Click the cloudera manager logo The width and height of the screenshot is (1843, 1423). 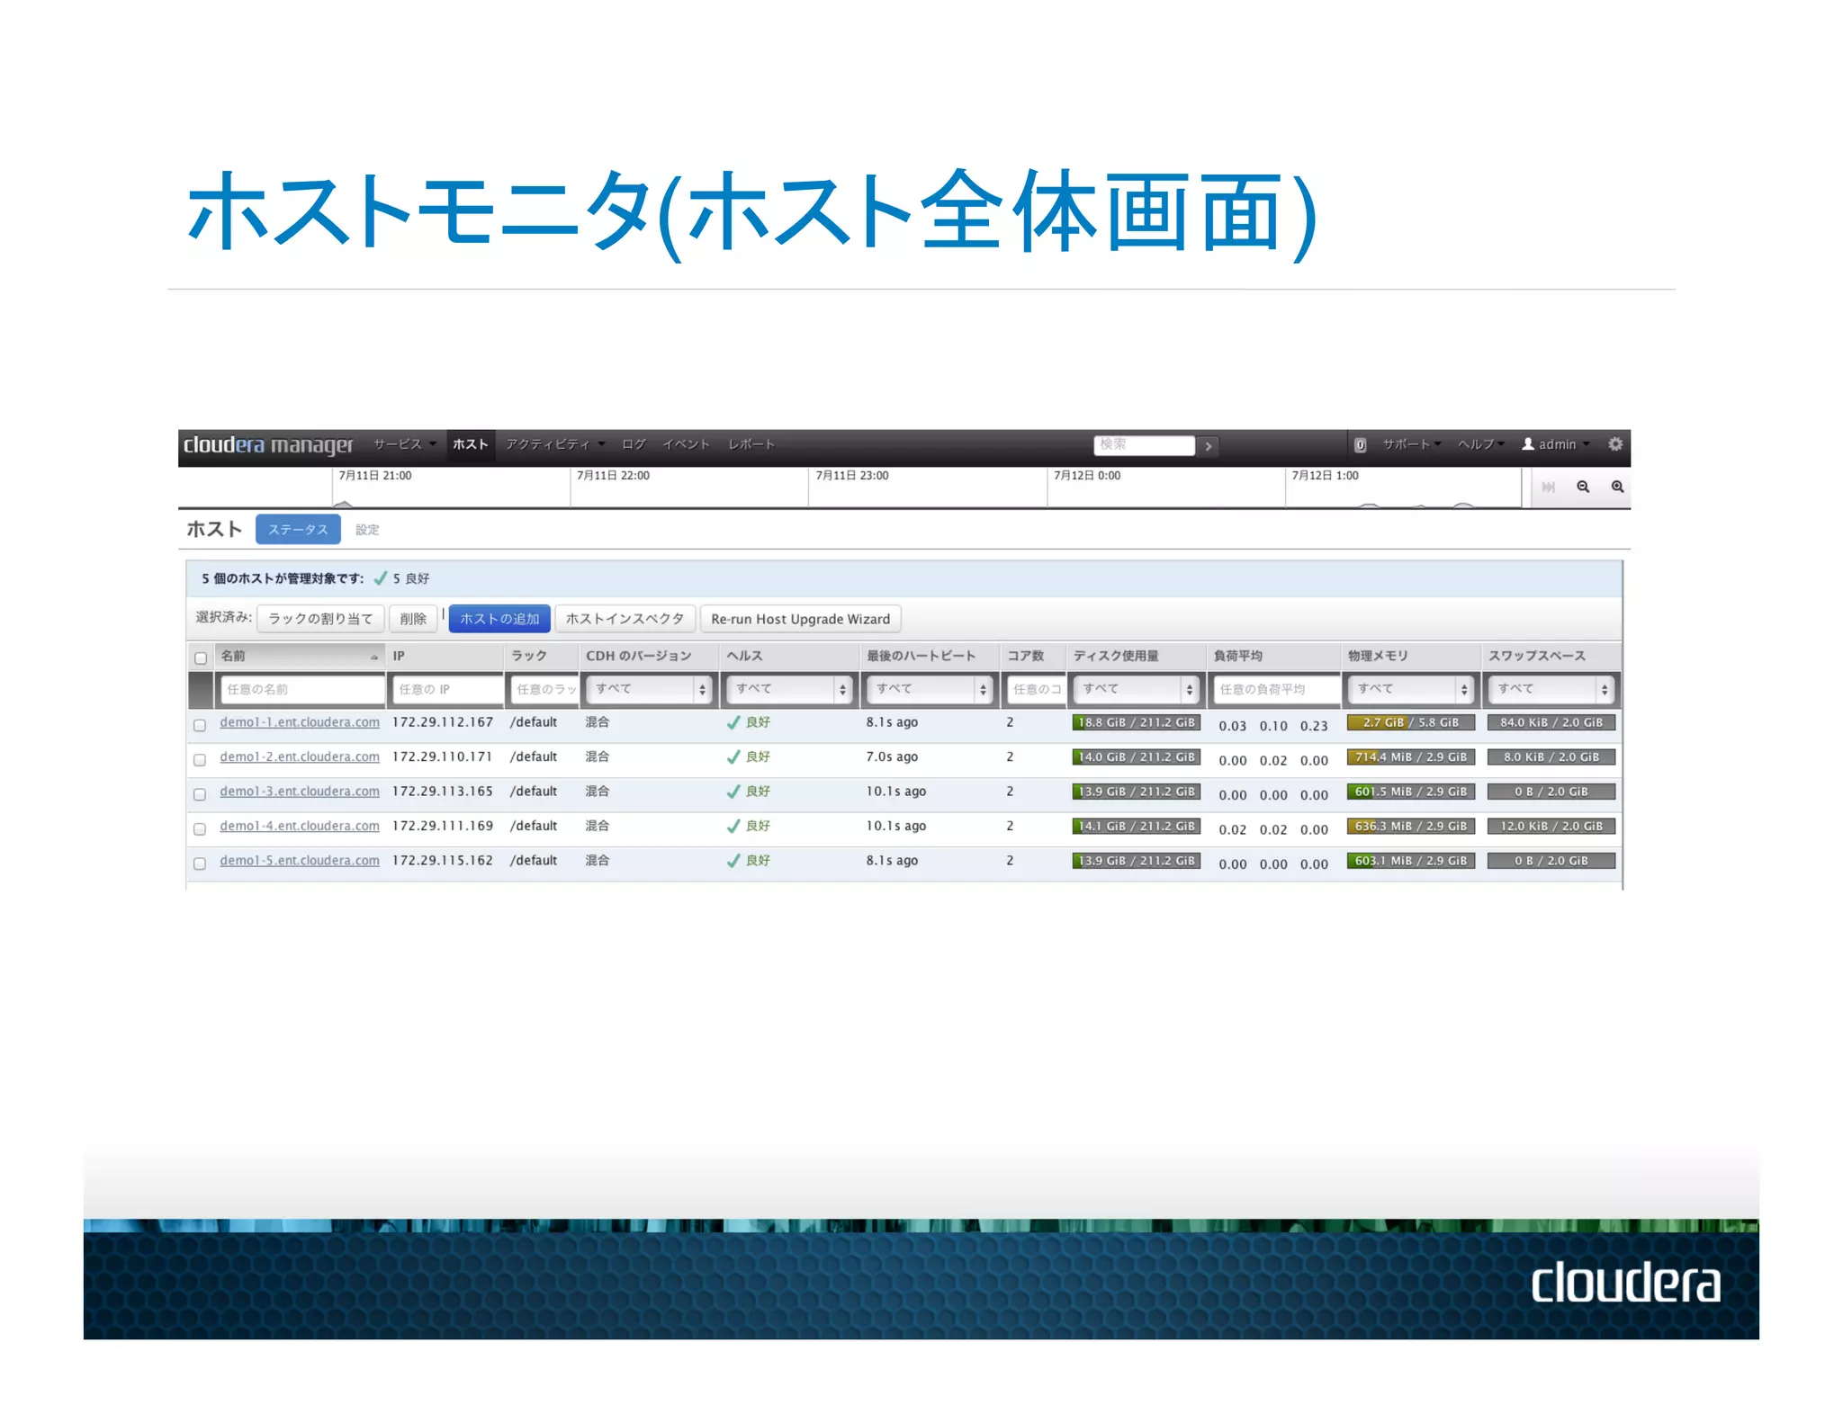(268, 444)
